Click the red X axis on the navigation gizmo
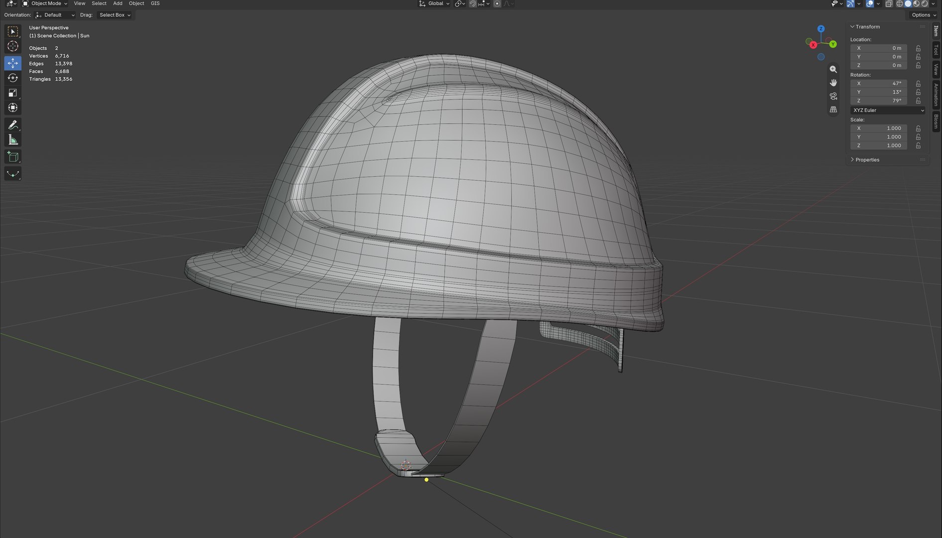The image size is (942, 538). [813, 45]
